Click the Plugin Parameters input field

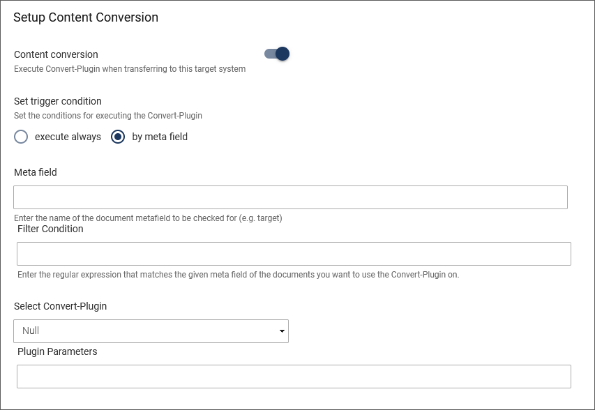pyautogui.click(x=294, y=377)
